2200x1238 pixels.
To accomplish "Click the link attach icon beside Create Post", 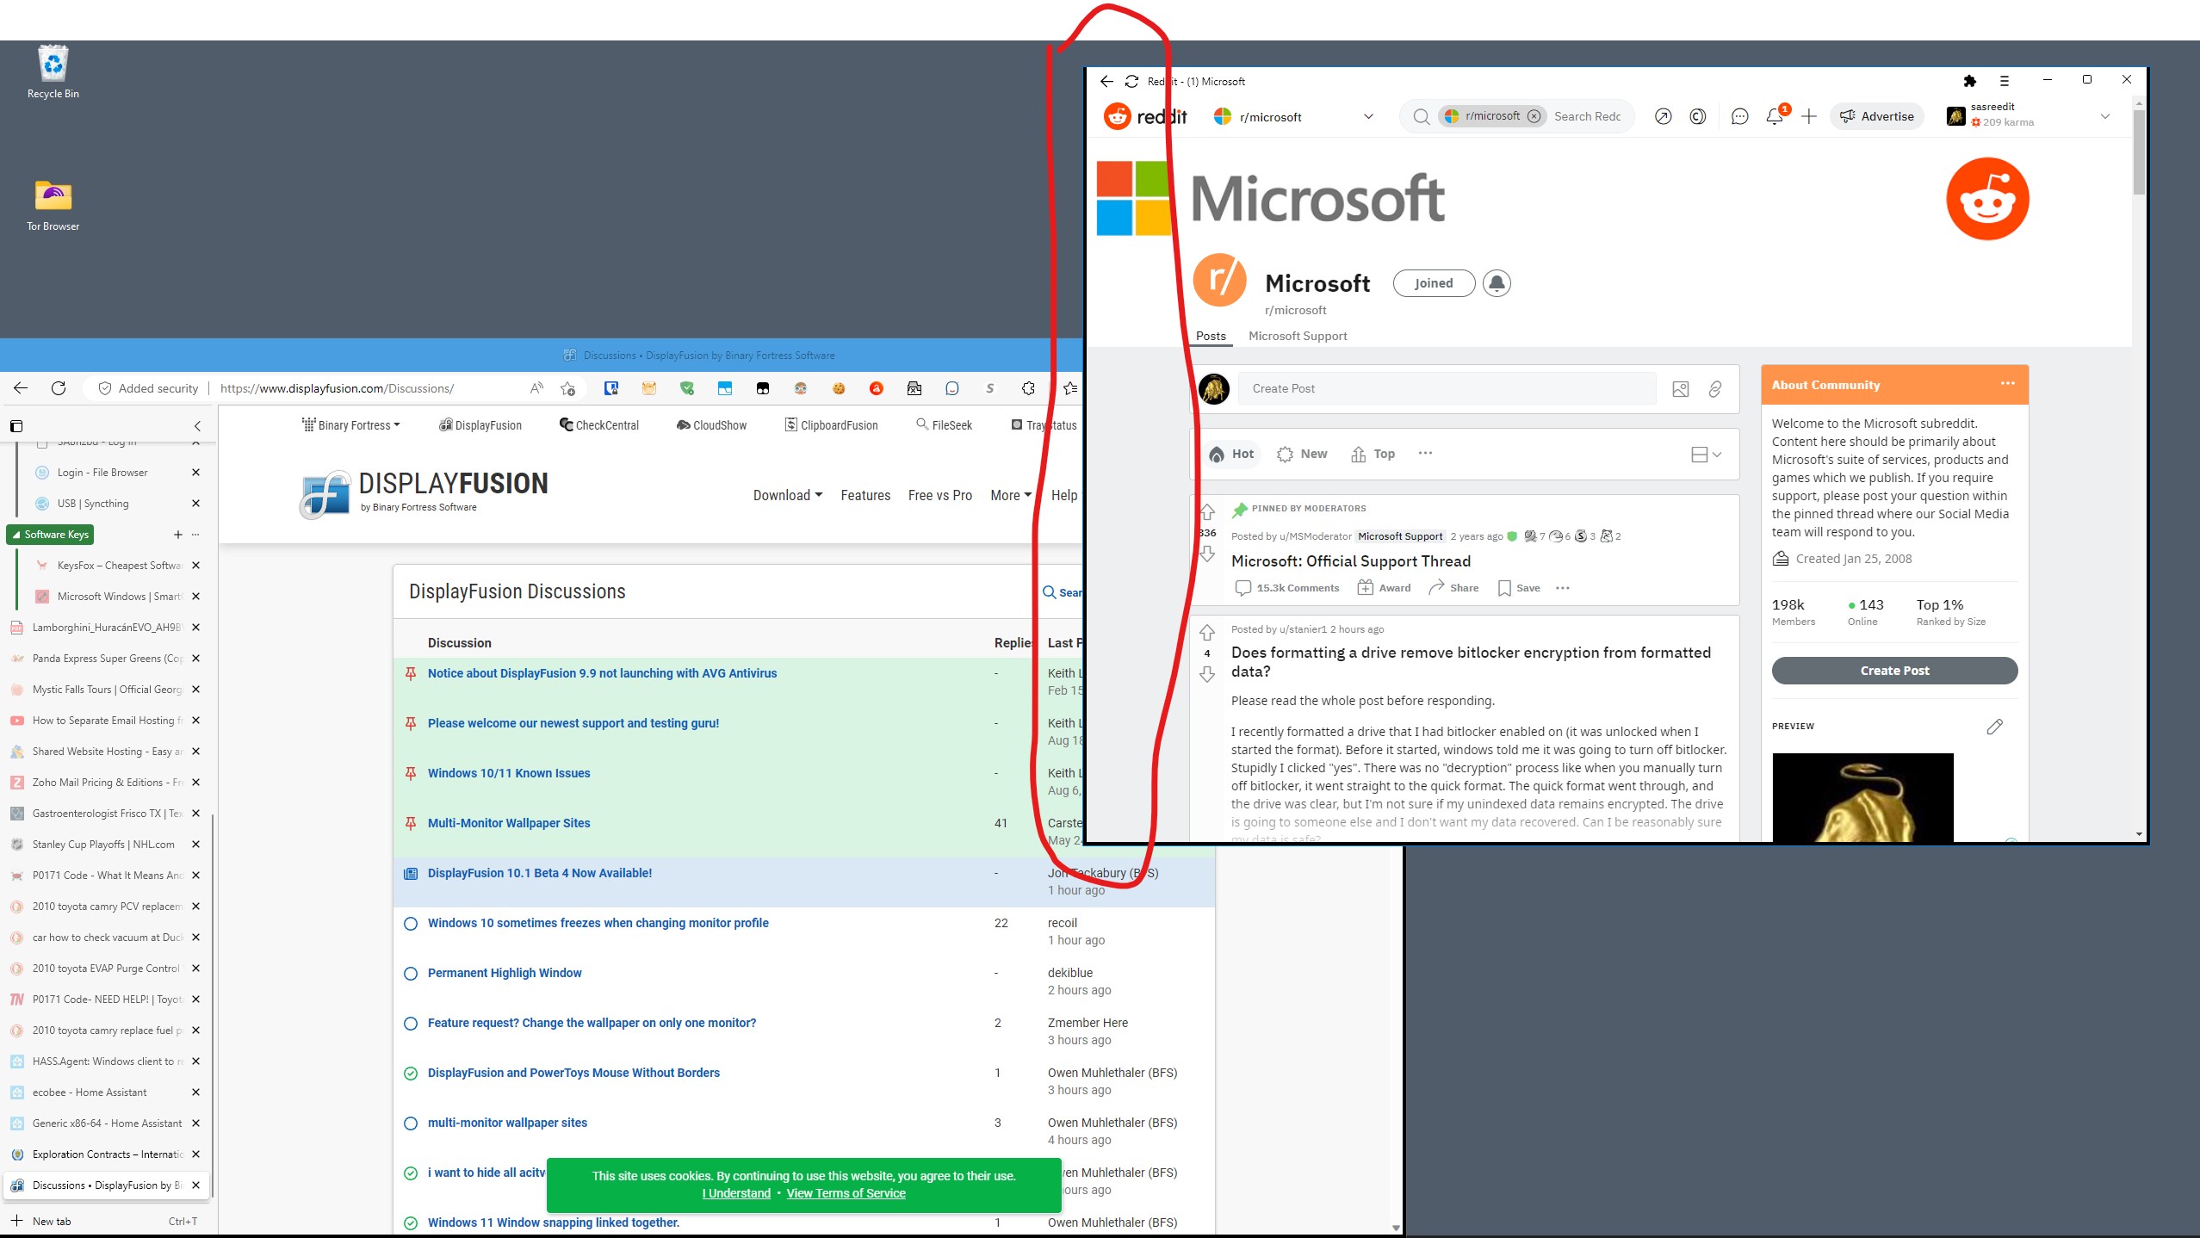I will 1714,389.
